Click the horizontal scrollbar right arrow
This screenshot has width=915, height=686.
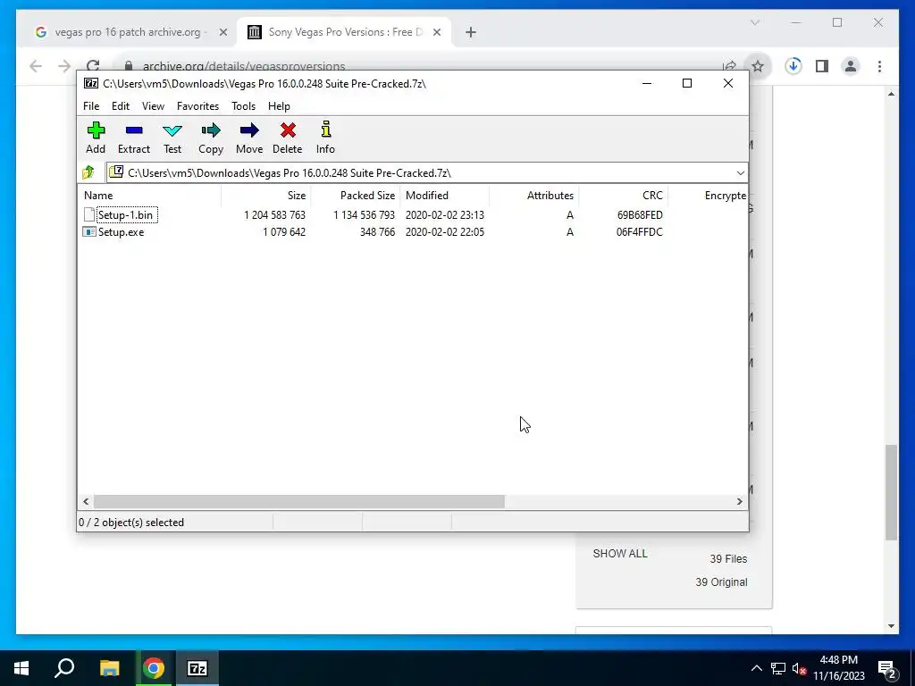point(739,501)
